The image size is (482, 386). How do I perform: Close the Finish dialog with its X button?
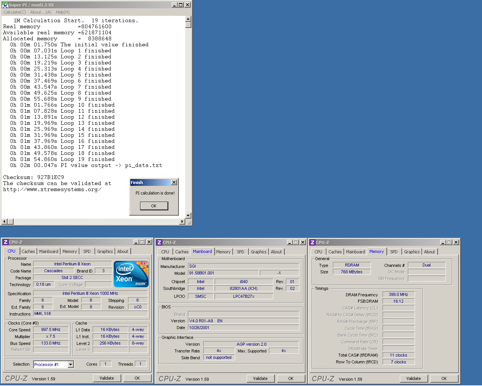pos(174,182)
